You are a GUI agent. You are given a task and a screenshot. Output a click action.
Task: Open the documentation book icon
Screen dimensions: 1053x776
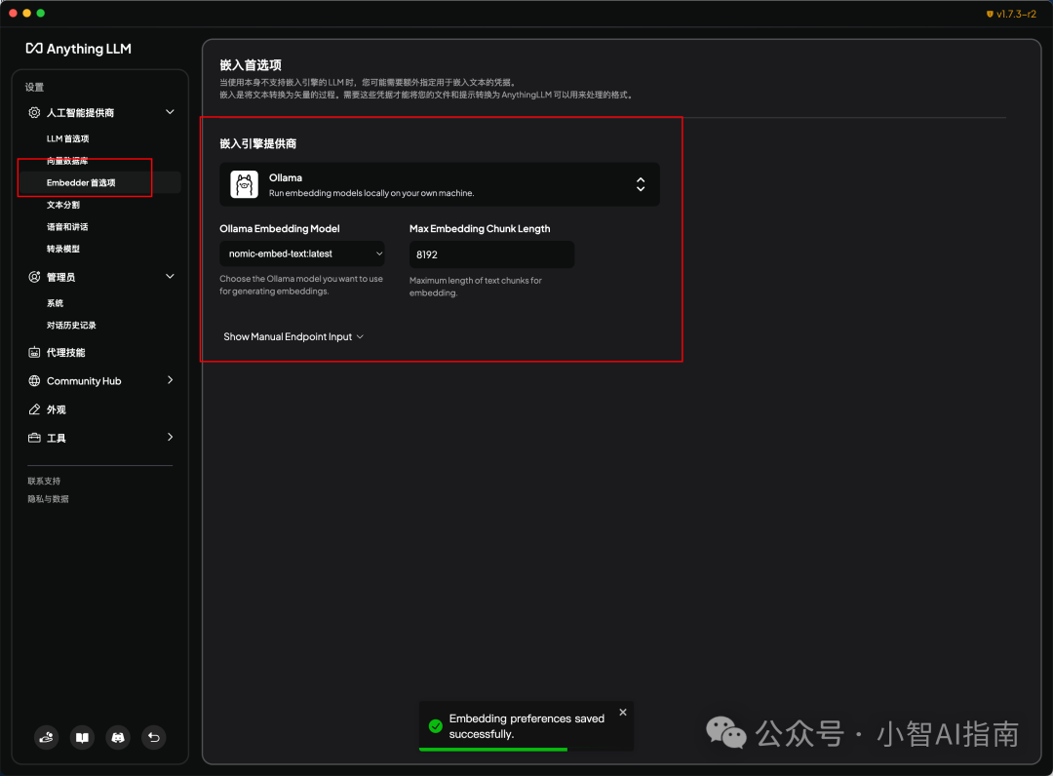tap(82, 738)
